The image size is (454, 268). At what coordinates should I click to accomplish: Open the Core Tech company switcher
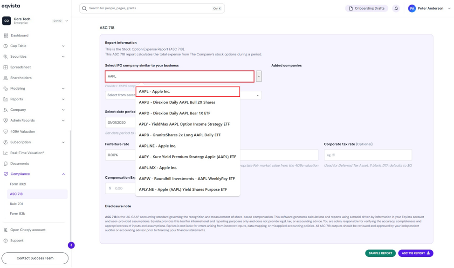pos(67,21)
